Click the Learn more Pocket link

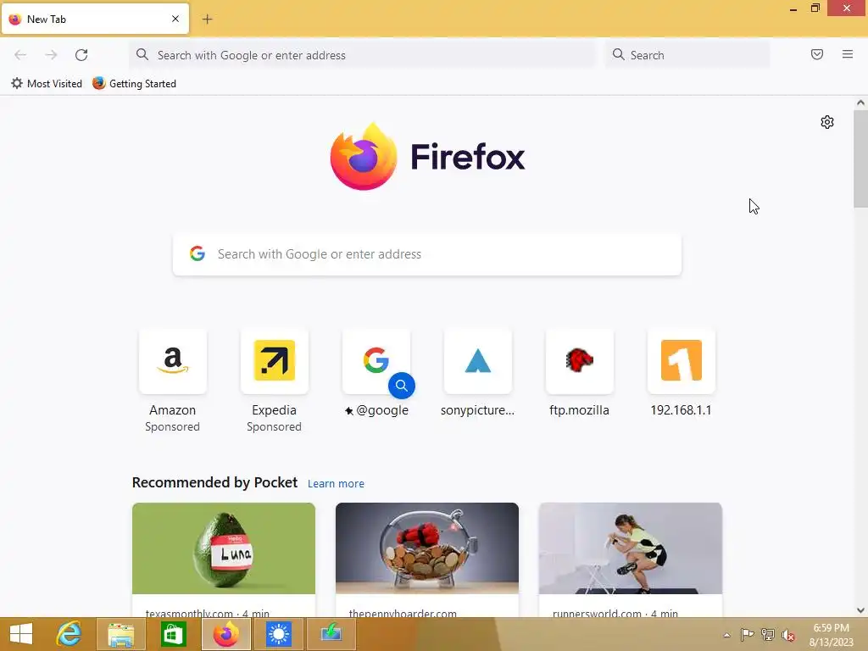coord(336,484)
